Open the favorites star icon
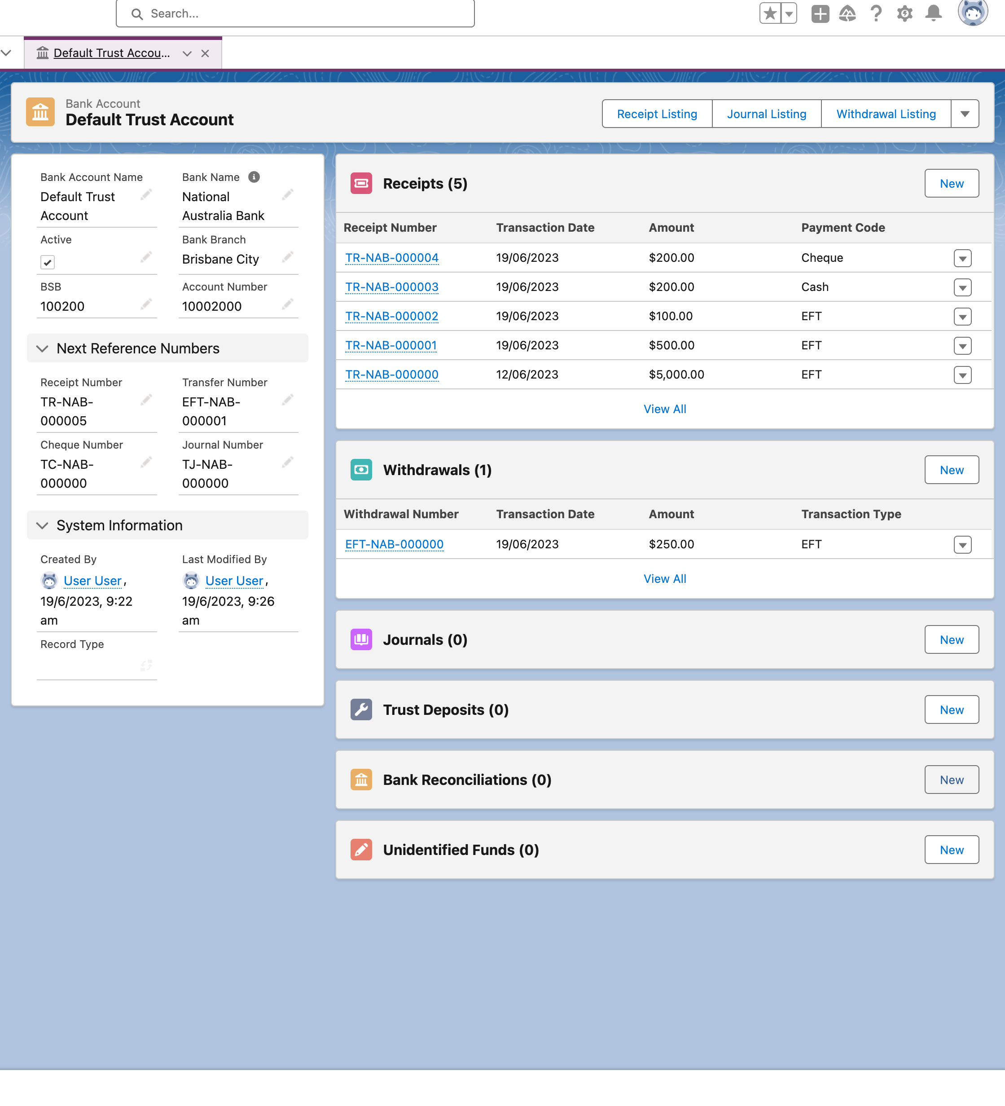 (770, 13)
